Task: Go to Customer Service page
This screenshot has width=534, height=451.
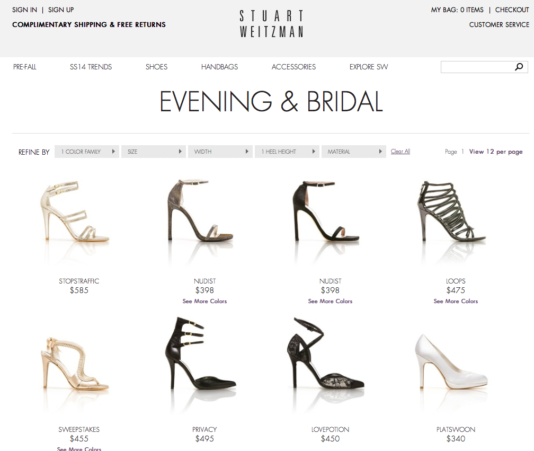Action: pos(499,24)
